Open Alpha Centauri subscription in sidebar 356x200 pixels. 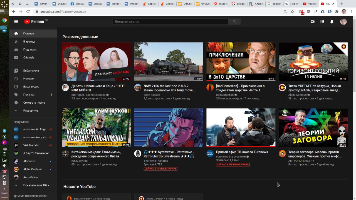click(x=33, y=169)
